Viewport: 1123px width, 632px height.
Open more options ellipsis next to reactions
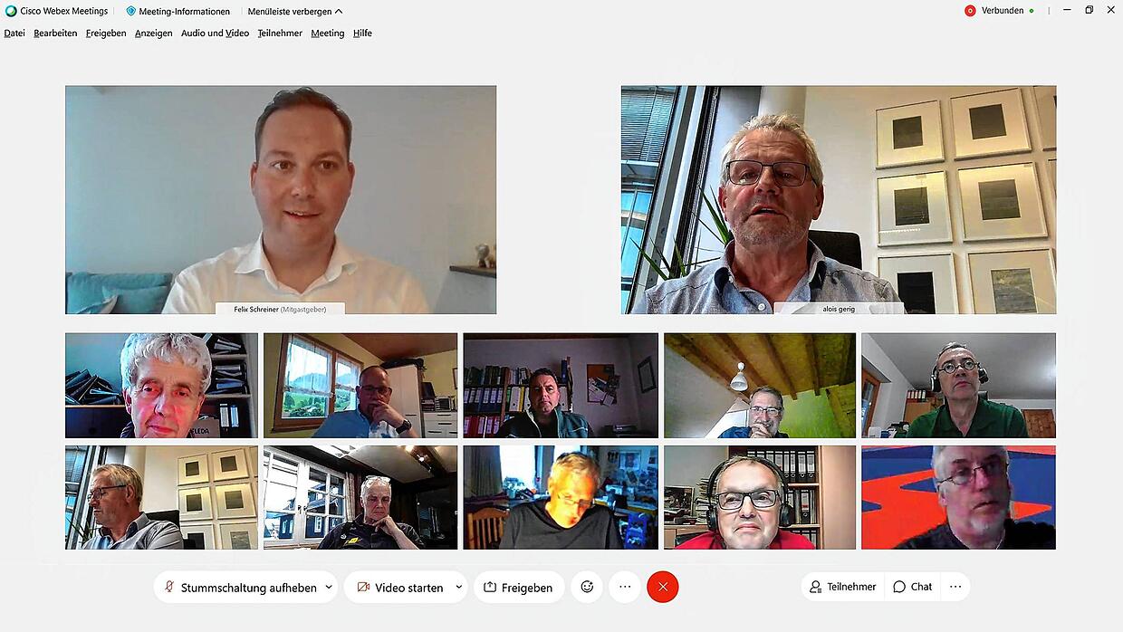(625, 587)
